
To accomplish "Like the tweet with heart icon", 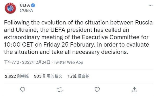I will click(x=97, y=89).
